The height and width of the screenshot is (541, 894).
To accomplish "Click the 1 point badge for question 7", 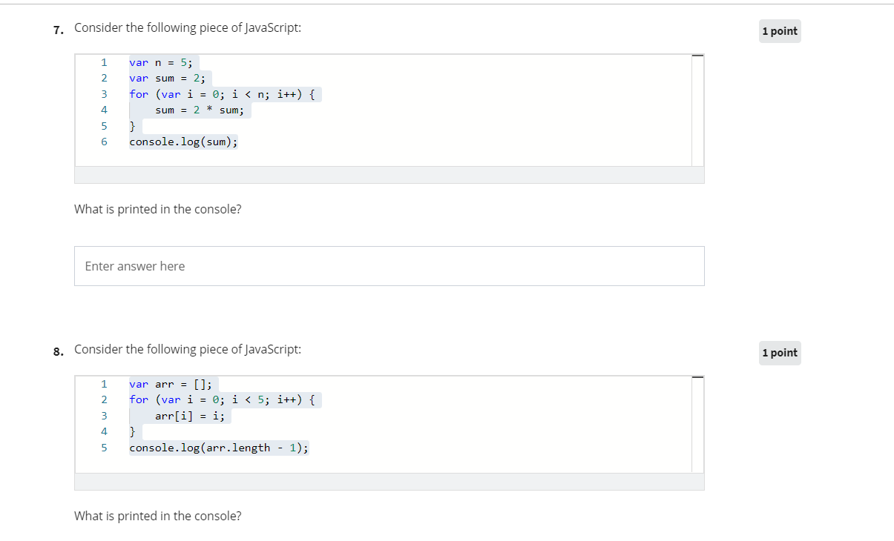I will tap(779, 30).
